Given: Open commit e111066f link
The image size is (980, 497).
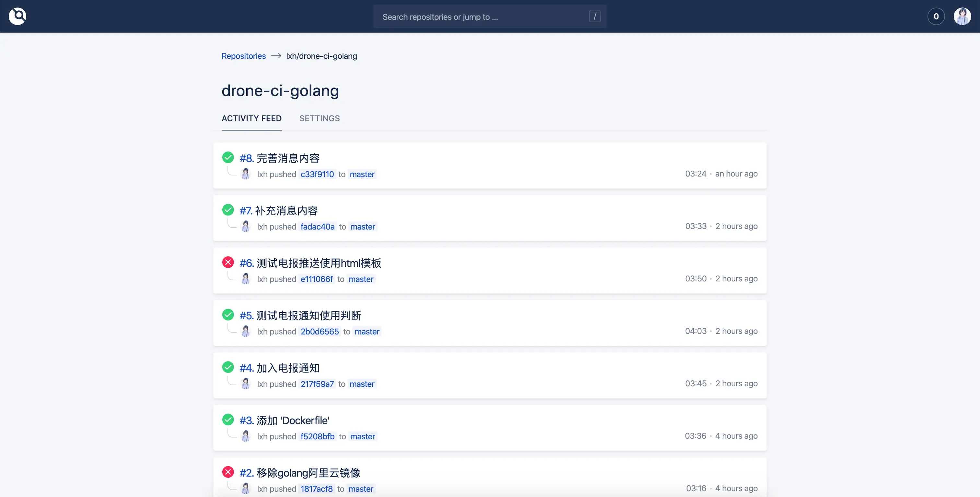Looking at the screenshot, I should (x=316, y=279).
